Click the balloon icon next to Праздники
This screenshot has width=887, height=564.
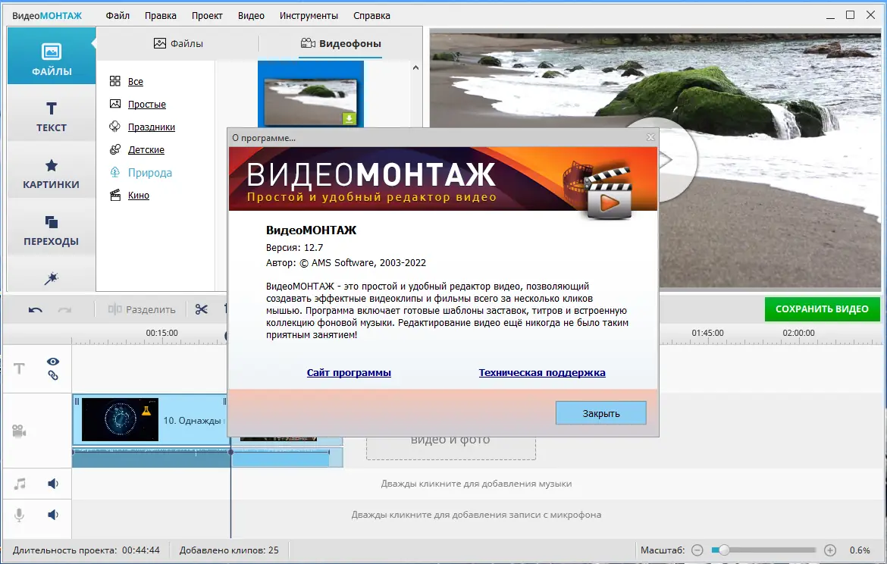(x=114, y=126)
